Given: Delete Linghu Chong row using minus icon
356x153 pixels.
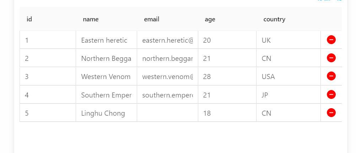Looking at the screenshot, I should (x=331, y=113).
